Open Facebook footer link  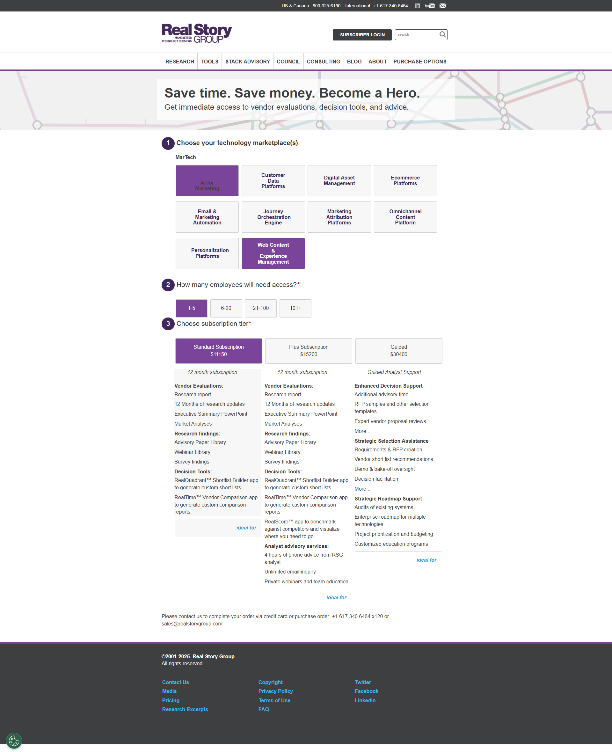pos(366,691)
